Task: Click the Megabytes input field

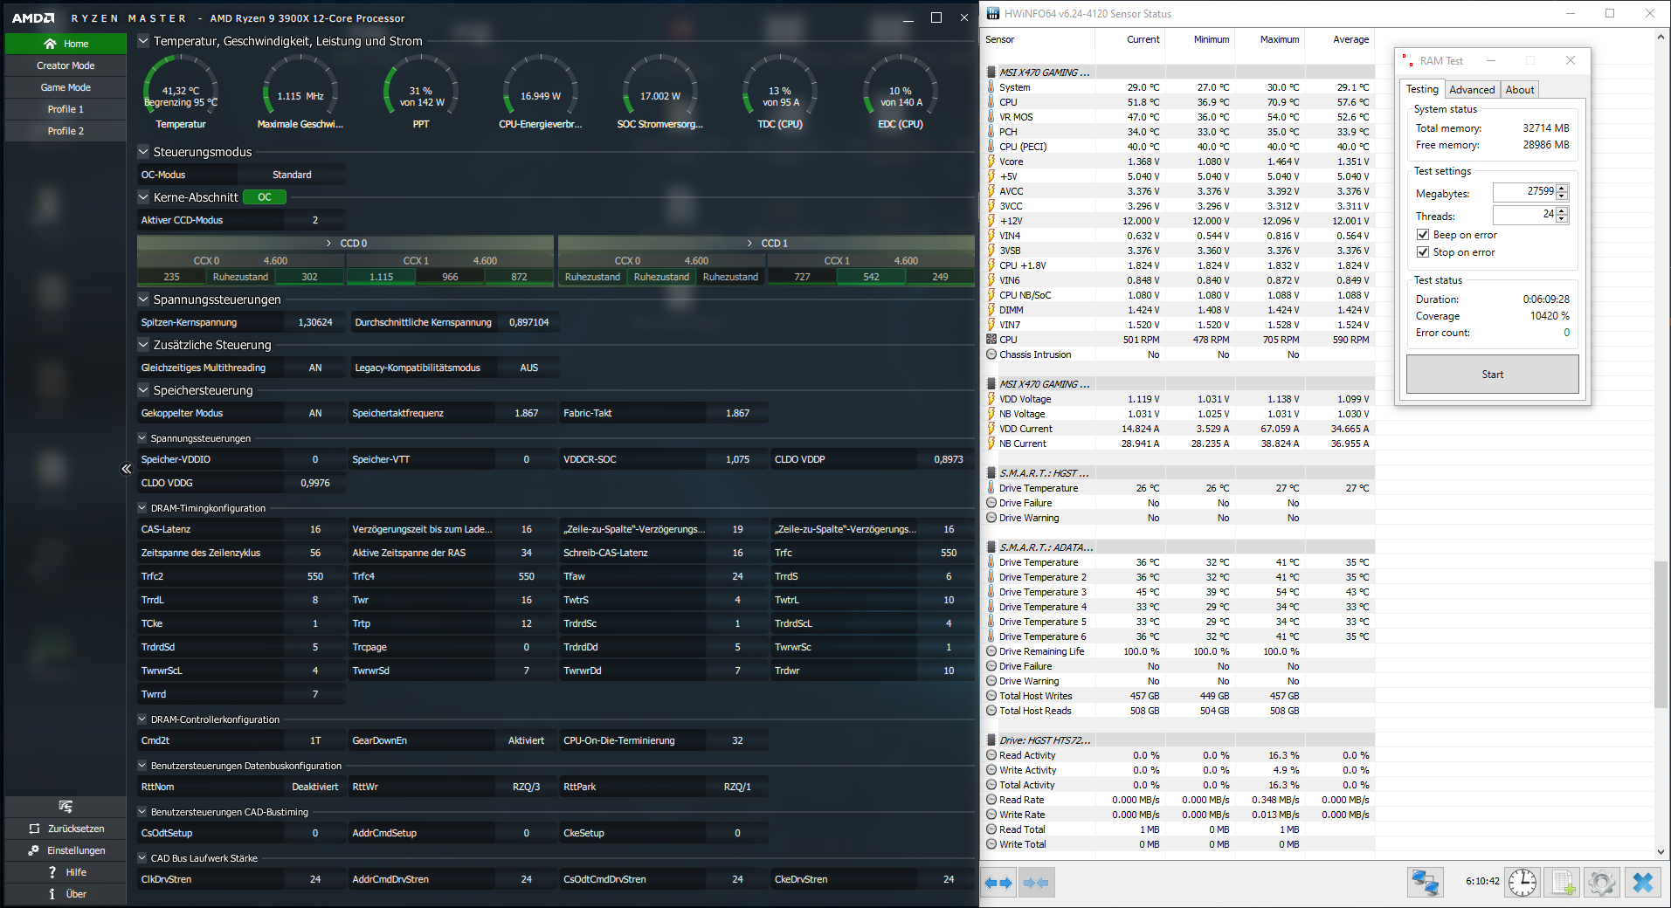Action: click(x=1524, y=192)
